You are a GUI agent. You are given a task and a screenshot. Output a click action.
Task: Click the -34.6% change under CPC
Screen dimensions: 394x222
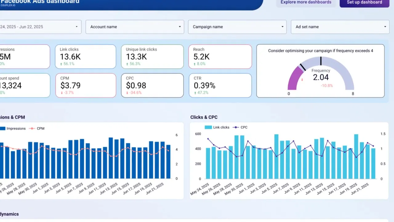(134, 92)
